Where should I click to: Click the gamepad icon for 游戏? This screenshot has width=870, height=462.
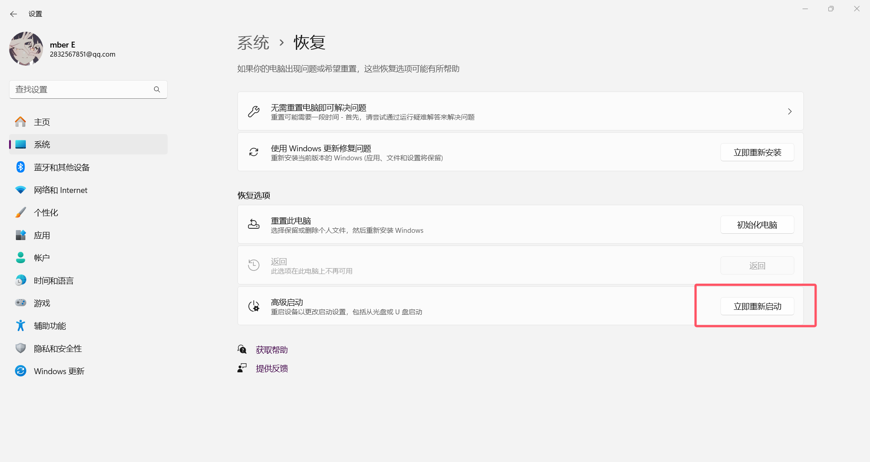pos(20,303)
